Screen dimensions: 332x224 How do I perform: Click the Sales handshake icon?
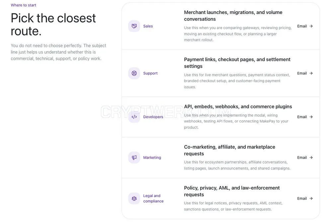pos(134,26)
